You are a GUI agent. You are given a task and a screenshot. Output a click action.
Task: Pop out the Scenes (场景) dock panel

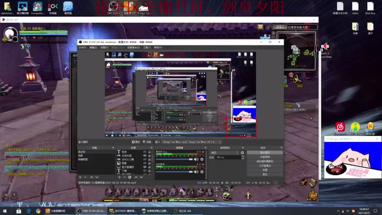click(113, 148)
